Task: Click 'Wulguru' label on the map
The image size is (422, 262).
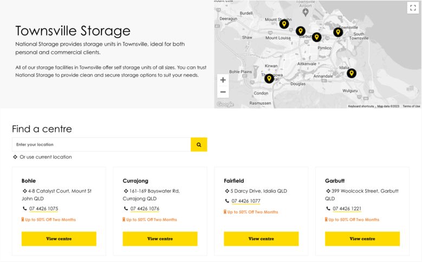Action: tap(350, 91)
